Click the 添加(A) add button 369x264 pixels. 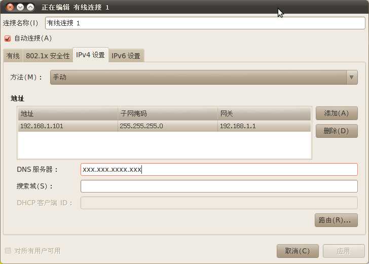pos(337,113)
